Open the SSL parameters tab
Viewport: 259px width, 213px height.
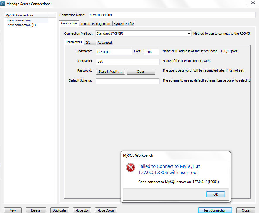point(90,42)
